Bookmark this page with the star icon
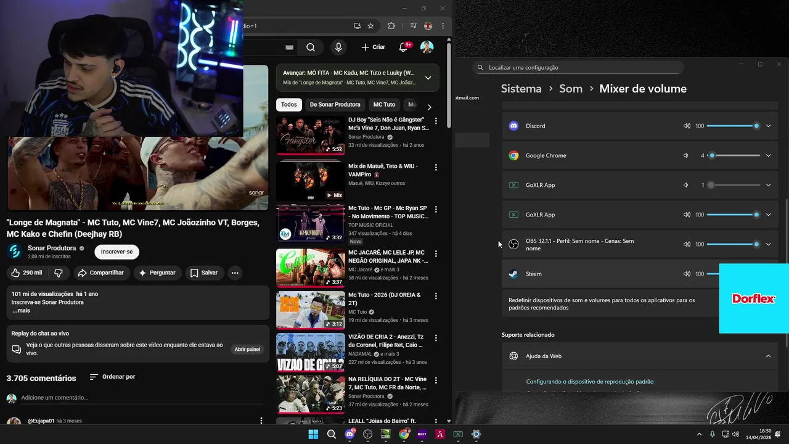 [370, 26]
